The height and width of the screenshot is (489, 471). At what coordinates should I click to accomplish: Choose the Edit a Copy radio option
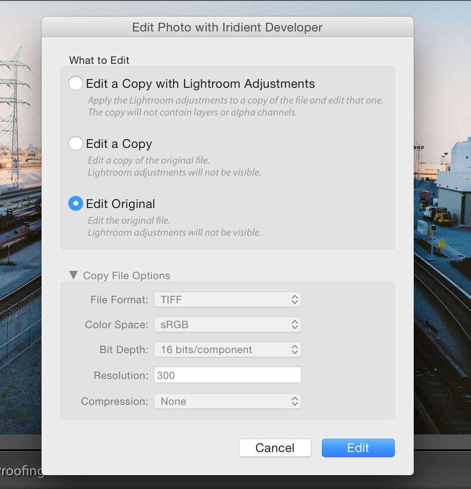76,144
